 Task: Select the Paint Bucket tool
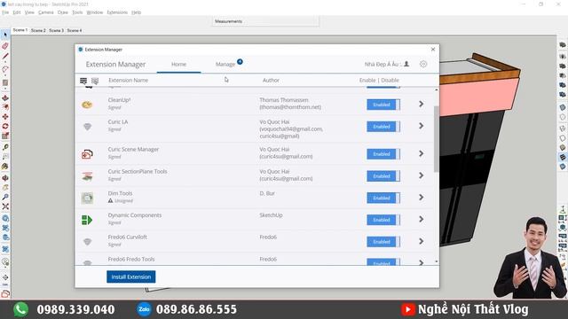point(5,167)
